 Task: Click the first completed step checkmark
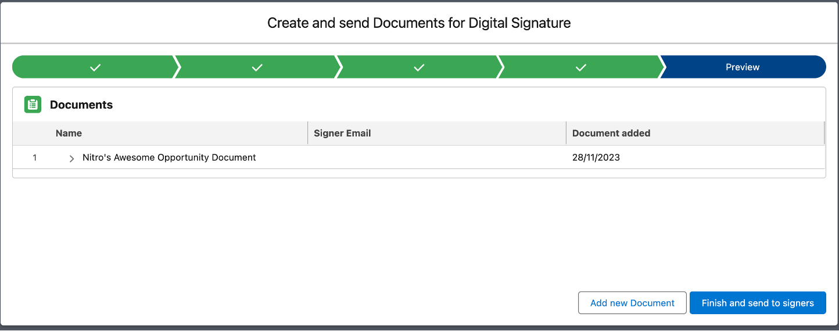[x=95, y=67]
